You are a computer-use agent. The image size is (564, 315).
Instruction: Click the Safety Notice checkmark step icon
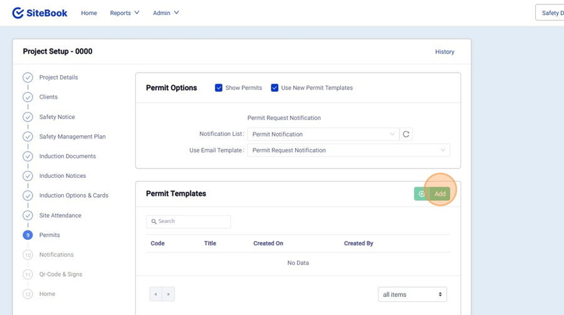[x=28, y=117]
